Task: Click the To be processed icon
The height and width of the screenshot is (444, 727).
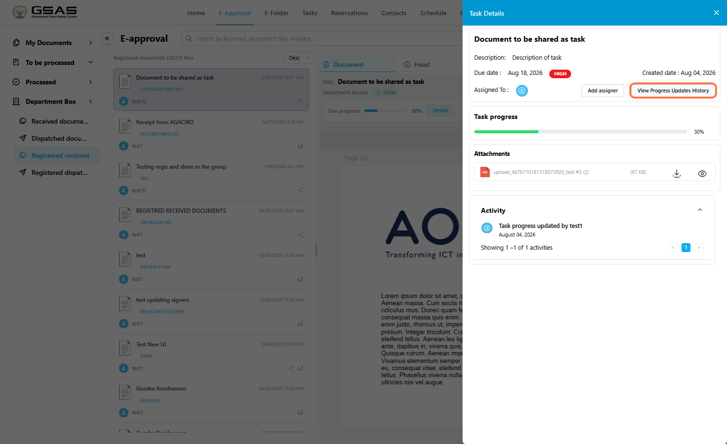Action: click(x=16, y=63)
